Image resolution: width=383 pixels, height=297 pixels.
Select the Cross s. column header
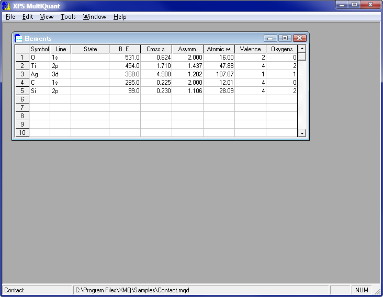tap(156, 49)
